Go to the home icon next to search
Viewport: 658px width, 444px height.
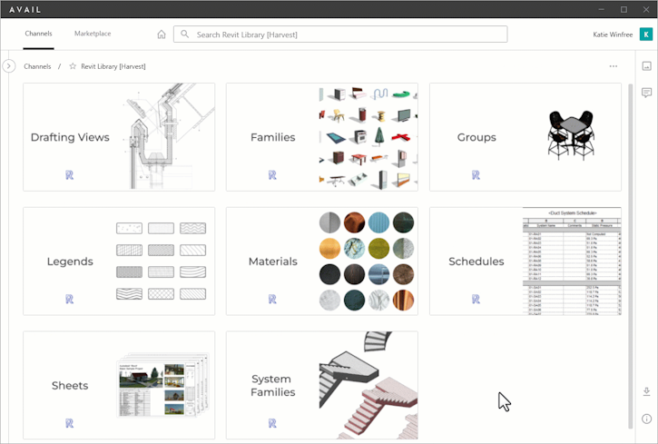coord(162,35)
